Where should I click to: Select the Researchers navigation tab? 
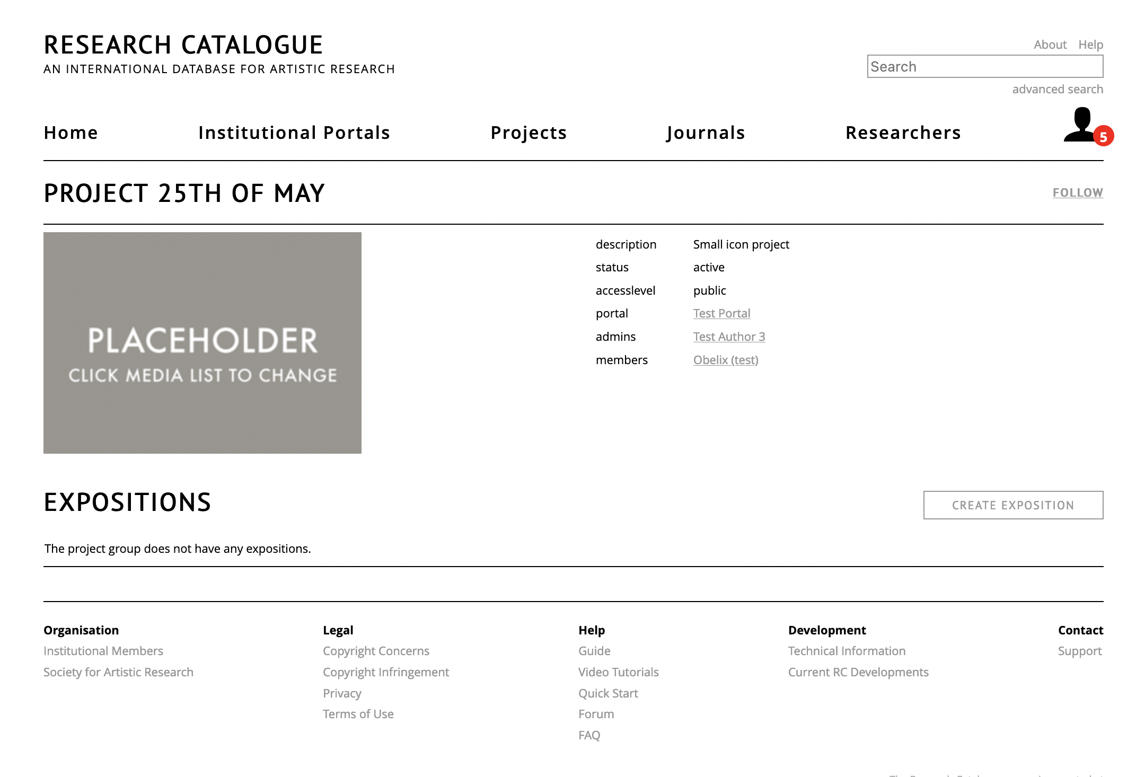(903, 132)
